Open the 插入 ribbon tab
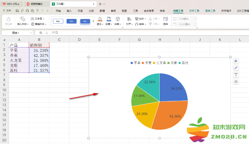 (69, 11)
